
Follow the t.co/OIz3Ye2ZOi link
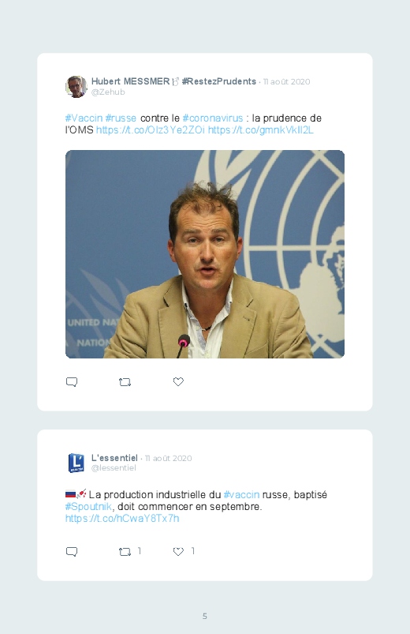[x=151, y=129]
